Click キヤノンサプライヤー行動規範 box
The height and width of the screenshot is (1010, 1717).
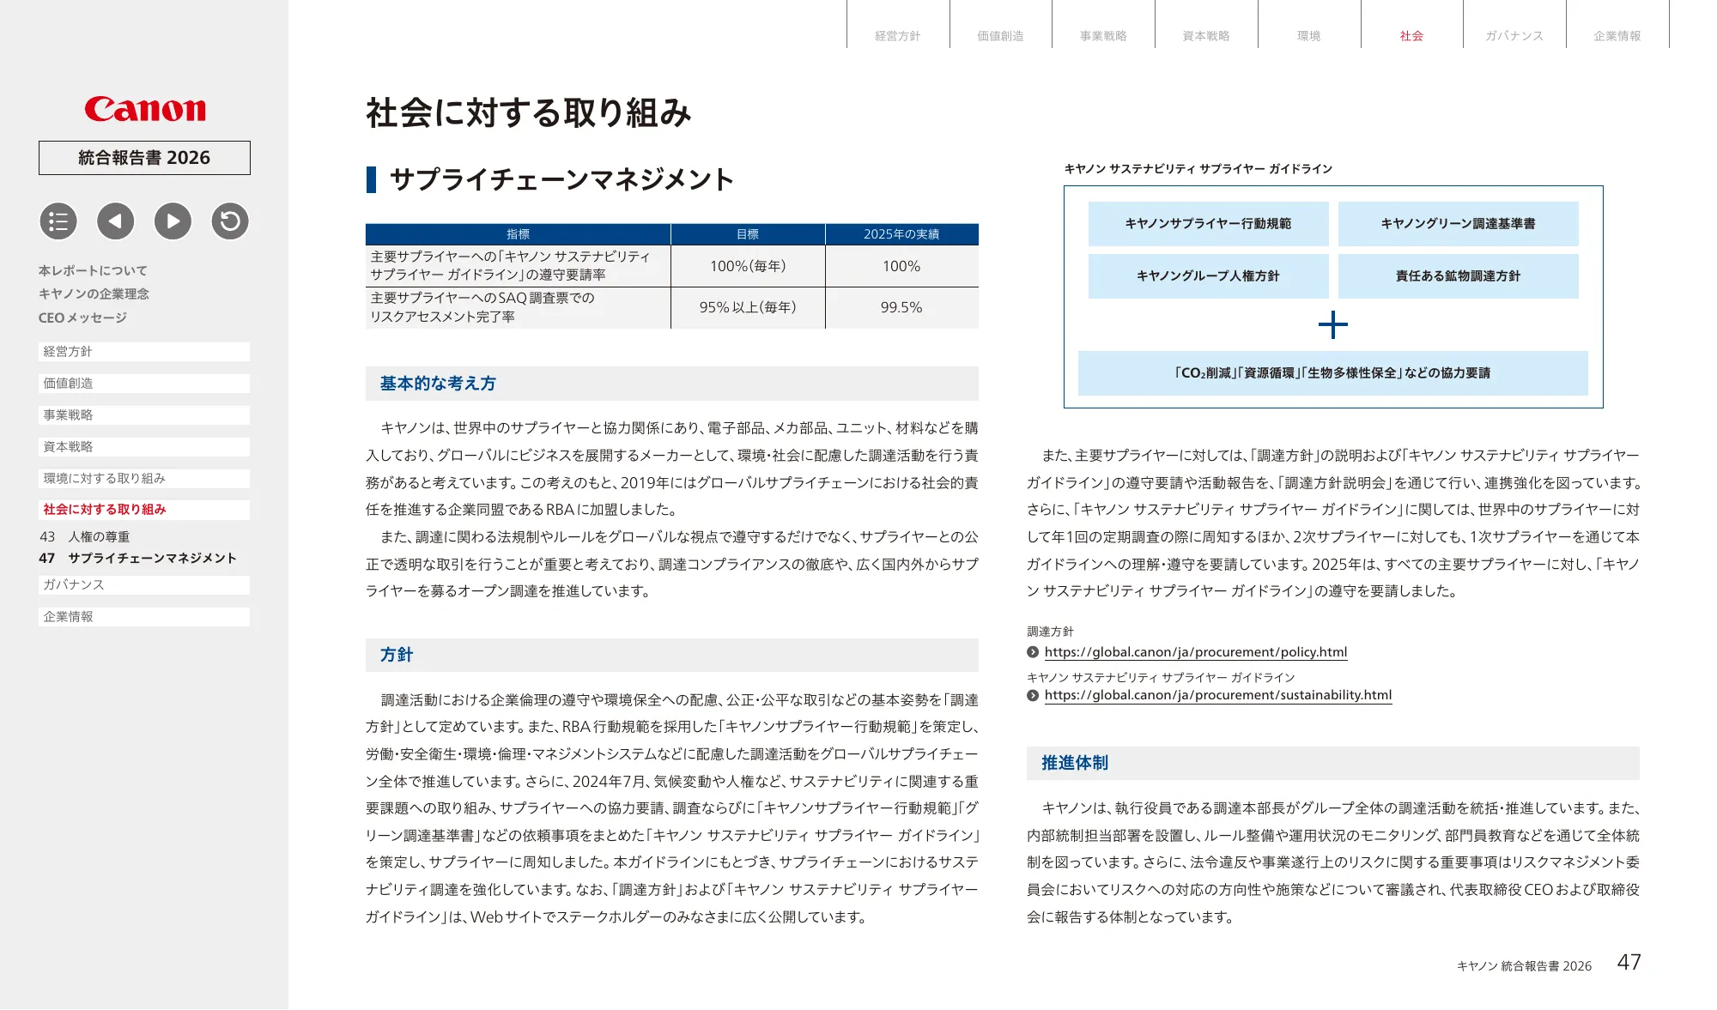point(1208,224)
